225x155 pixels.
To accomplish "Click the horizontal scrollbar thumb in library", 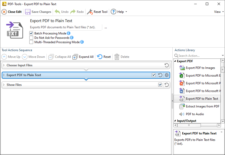I will (x=189, y=125).
